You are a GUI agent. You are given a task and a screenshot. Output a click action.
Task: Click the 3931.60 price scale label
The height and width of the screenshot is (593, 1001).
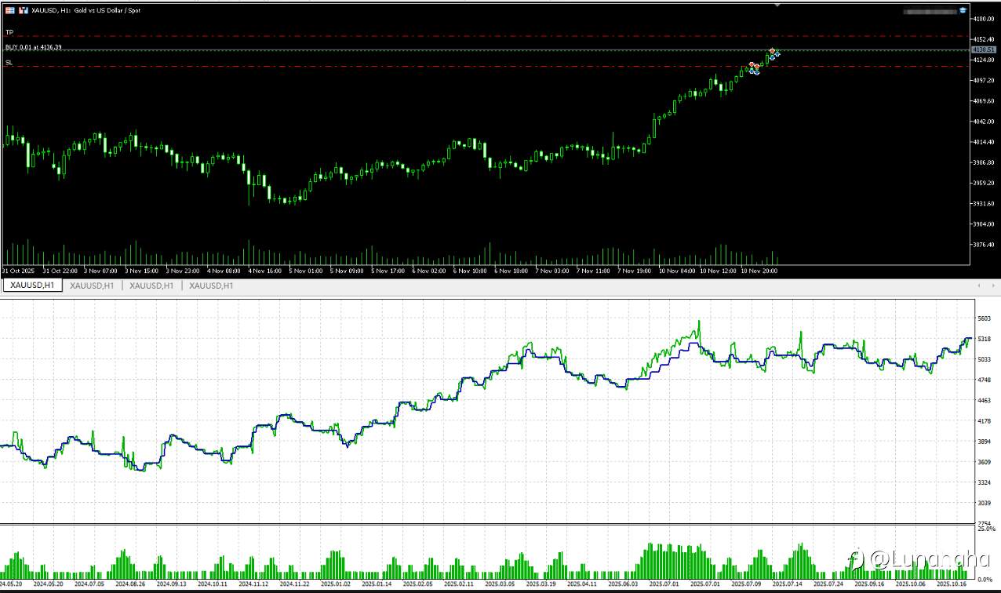pyautogui.click(x=984, y=203)
